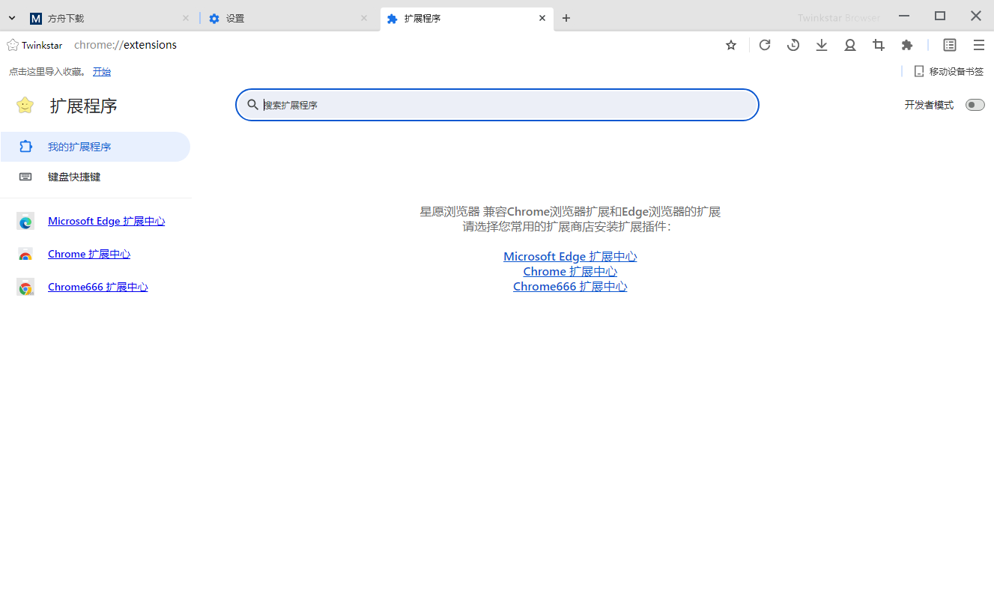Screen dimensions: 994x599
Task: Open Microsoft Edge 扩展中心 from the sidebar
Action: (x=106, y=221)
